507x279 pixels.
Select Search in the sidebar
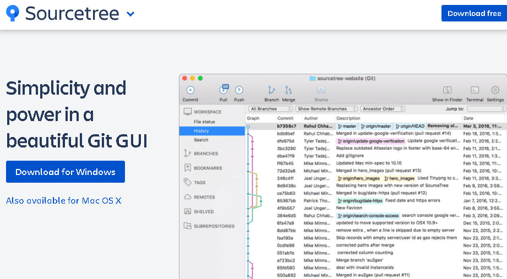click(201, 140)
